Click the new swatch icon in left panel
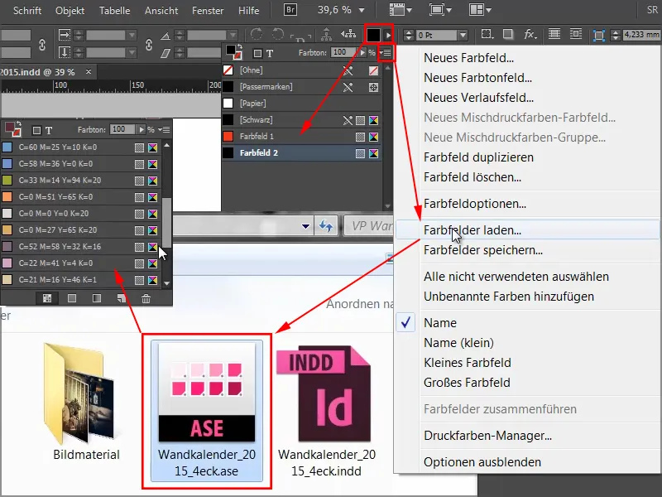The image size is (662, 497). [122, 298]
